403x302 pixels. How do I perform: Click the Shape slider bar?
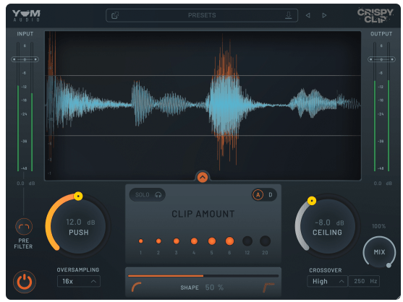tap(203, 276)
